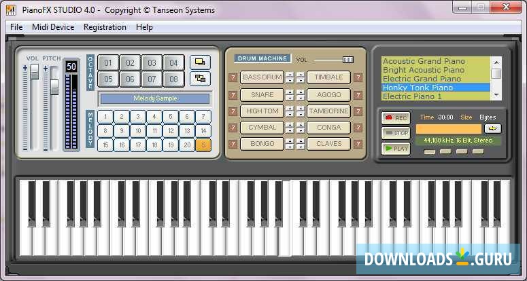Click up arrow of BASS DRUM stepper
The image size is (527, 281).
pos(290,75)
